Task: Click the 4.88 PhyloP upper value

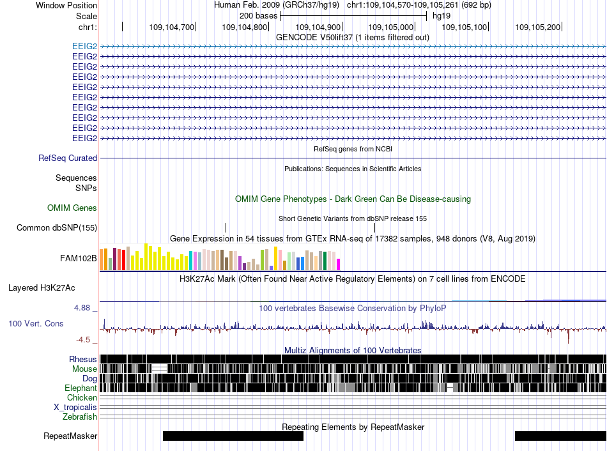Action: [82, 308]
